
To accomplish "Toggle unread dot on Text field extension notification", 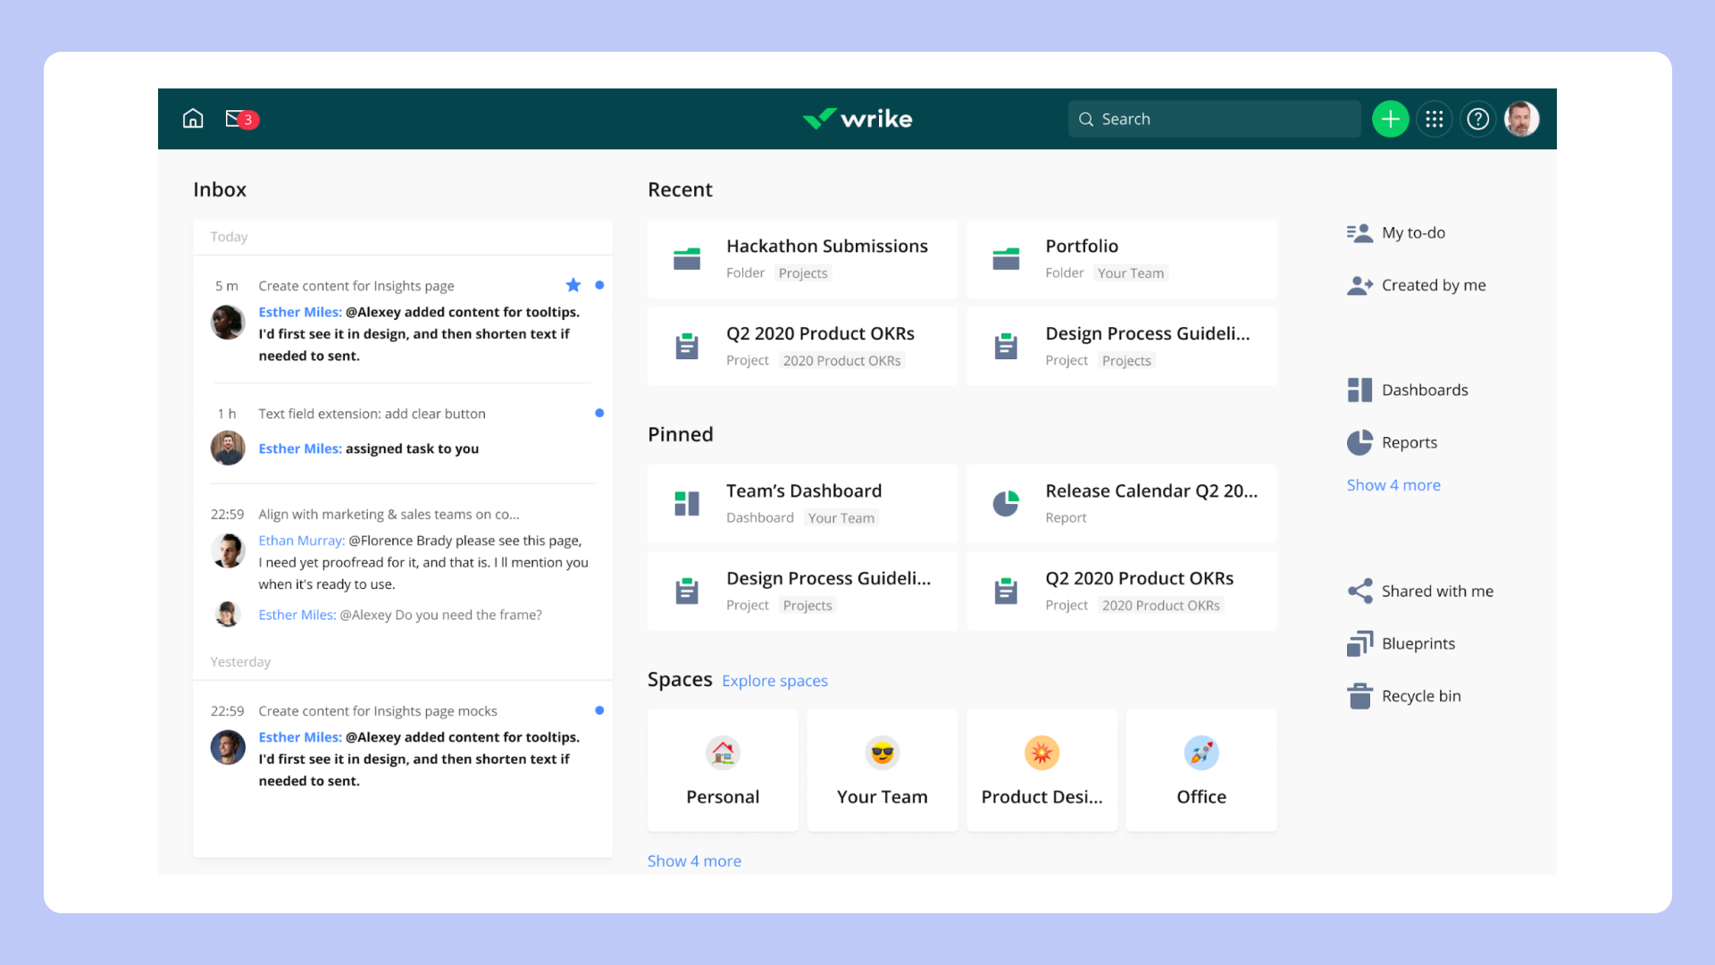I will click(x=599, y=413).
